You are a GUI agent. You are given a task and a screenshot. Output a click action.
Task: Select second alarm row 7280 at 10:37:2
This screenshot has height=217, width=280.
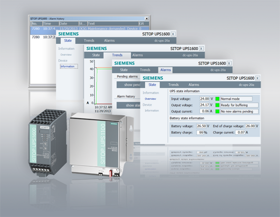(44, 37)
